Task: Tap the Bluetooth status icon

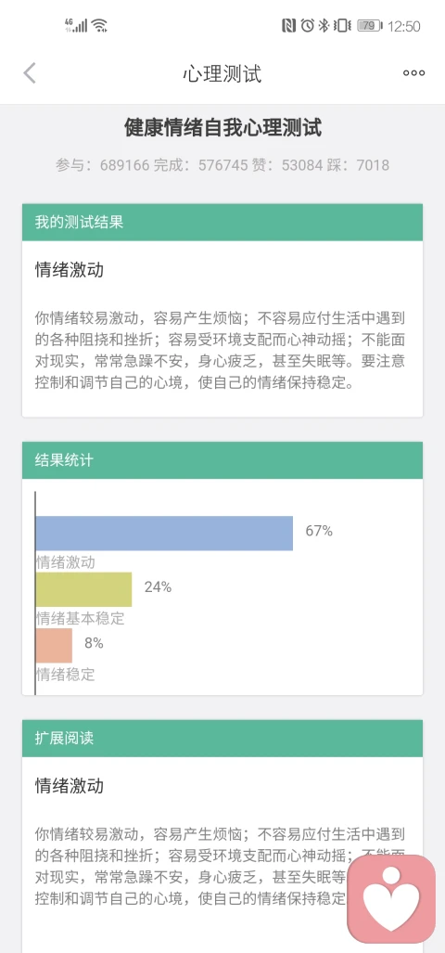Action: [x=324, y=26]
